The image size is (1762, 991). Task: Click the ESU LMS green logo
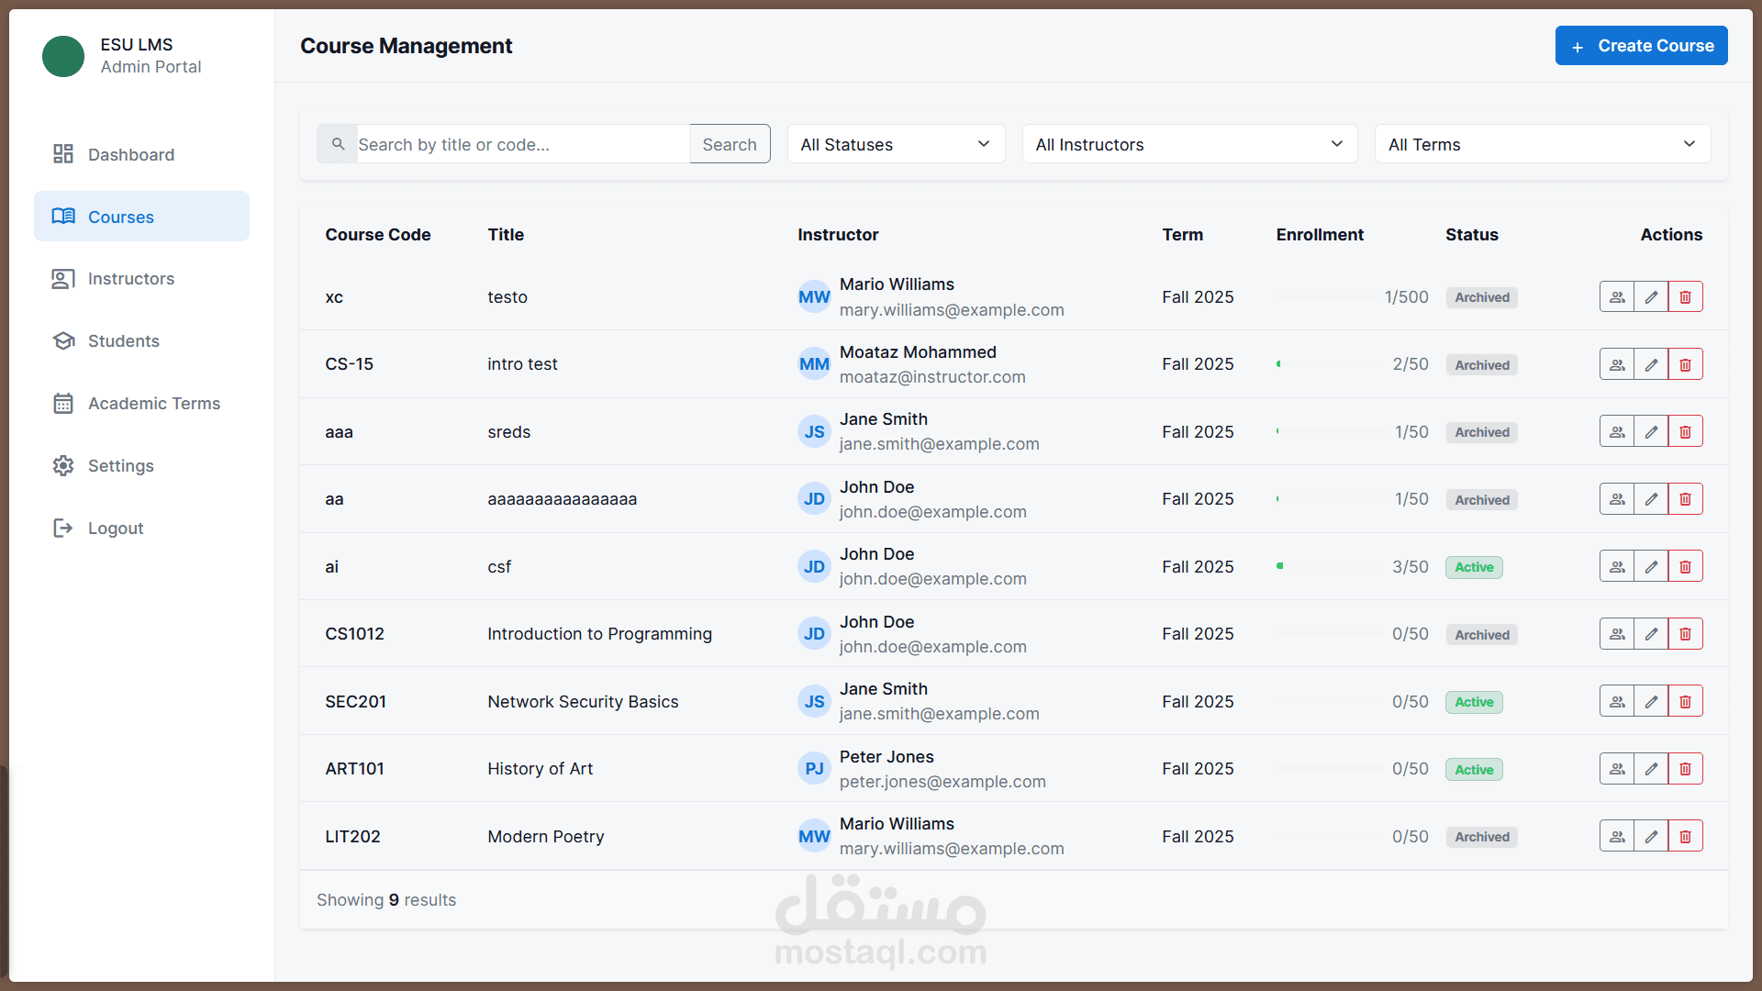point(63,56)
